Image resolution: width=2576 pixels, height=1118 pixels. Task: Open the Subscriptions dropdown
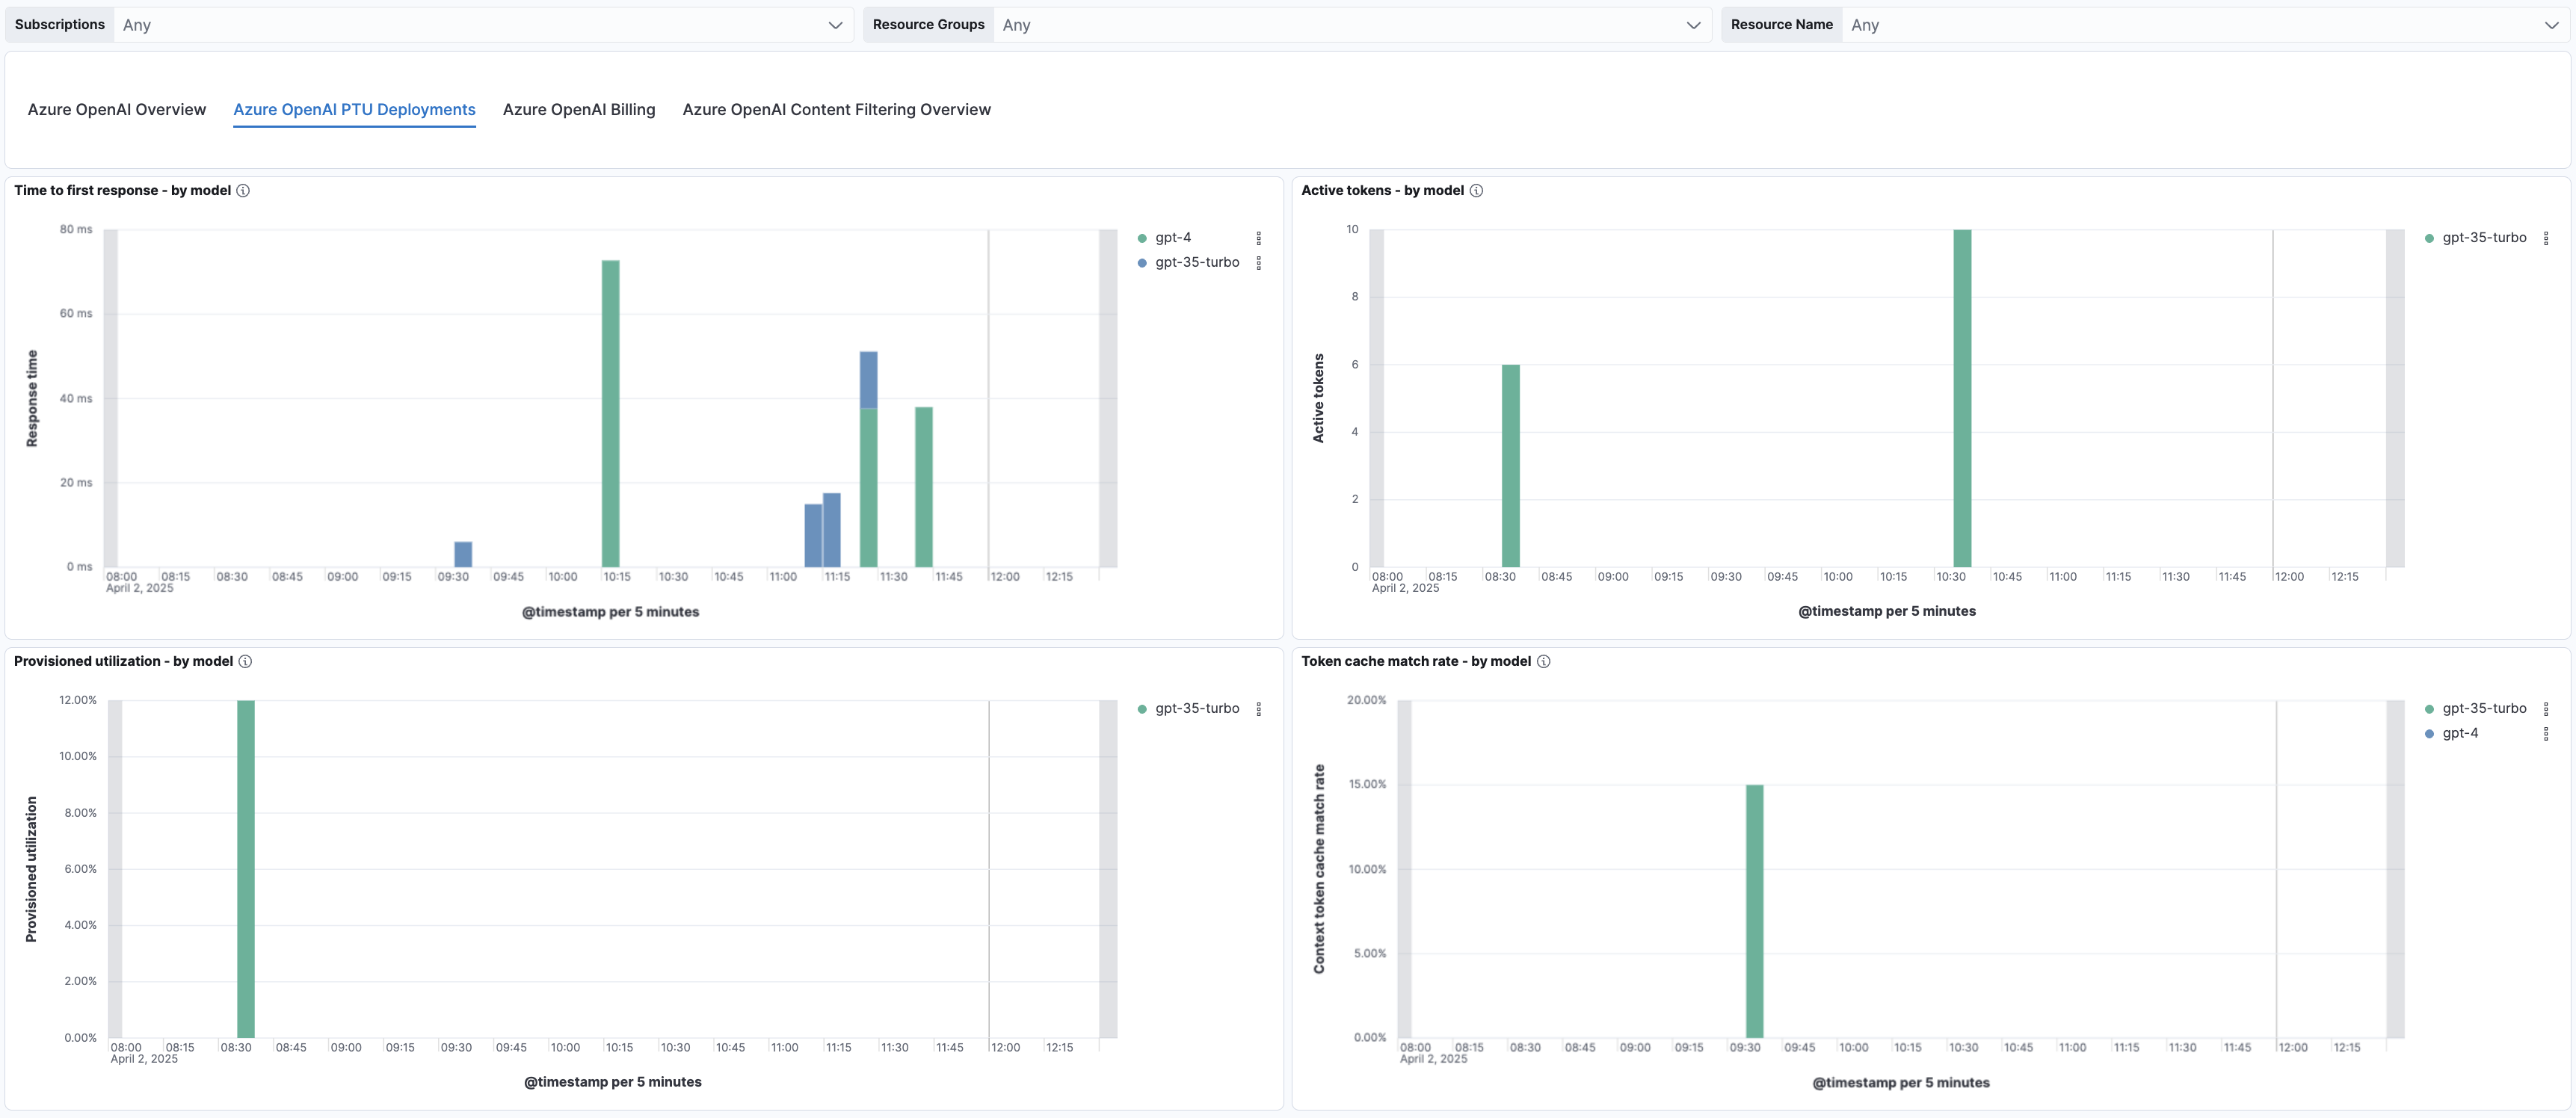pyautogui.click(x=834, y=24)
